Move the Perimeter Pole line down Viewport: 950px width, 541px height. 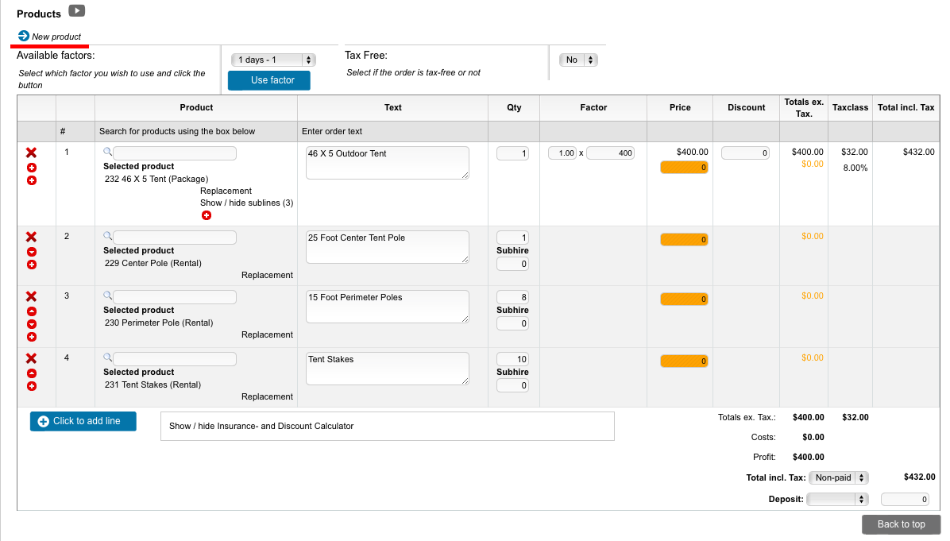[32, 324]
